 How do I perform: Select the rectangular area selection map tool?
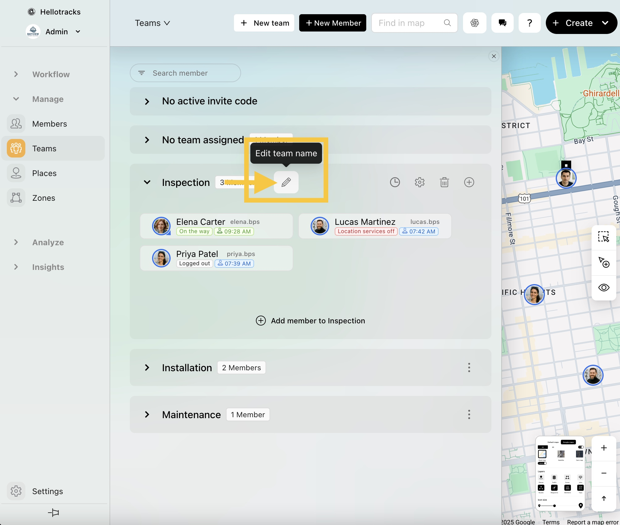pos(603,237)
